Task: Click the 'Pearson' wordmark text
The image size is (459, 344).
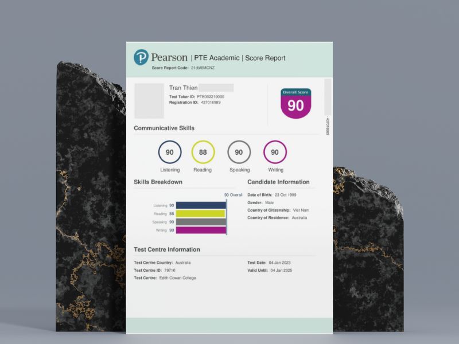Action: (x=169, y=57)
